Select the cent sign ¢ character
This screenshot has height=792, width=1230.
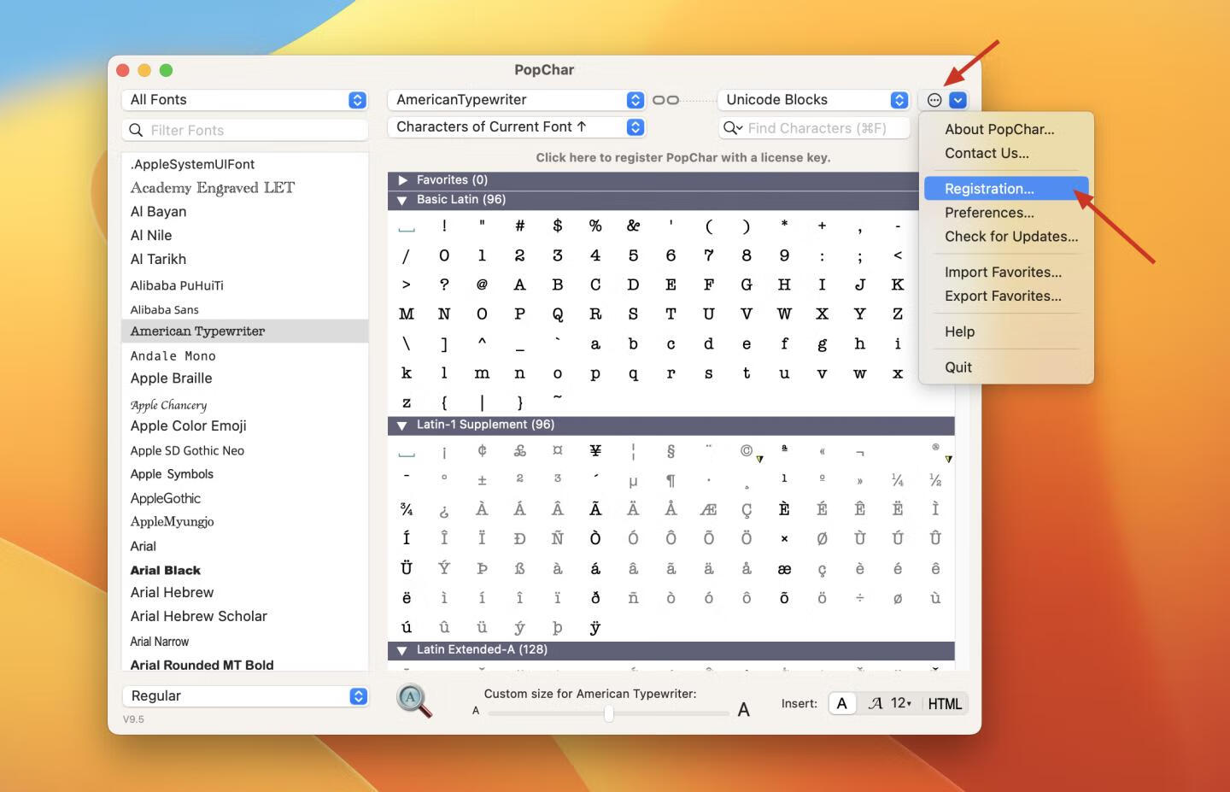(x=482, y=450)
